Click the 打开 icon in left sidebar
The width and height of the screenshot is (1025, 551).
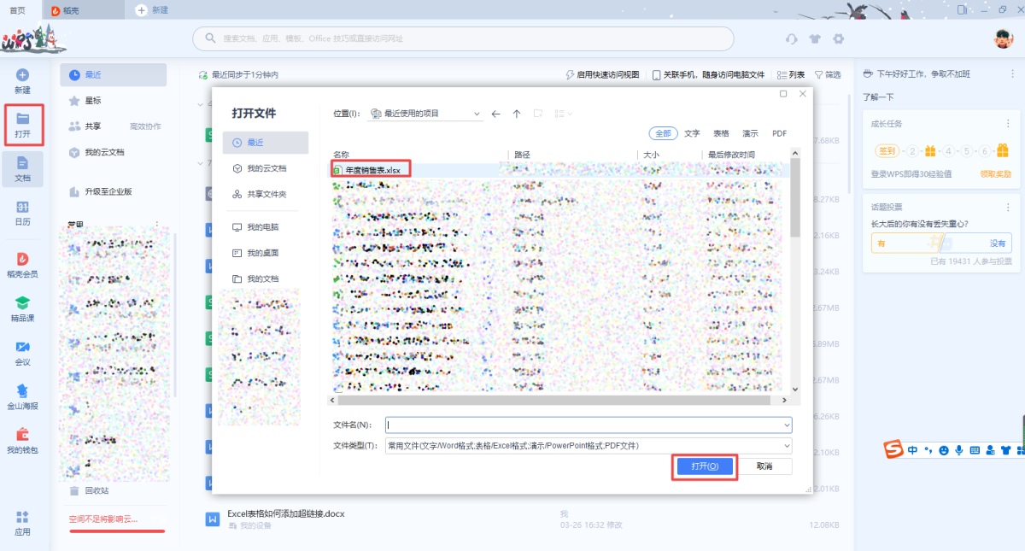[23, 120]
